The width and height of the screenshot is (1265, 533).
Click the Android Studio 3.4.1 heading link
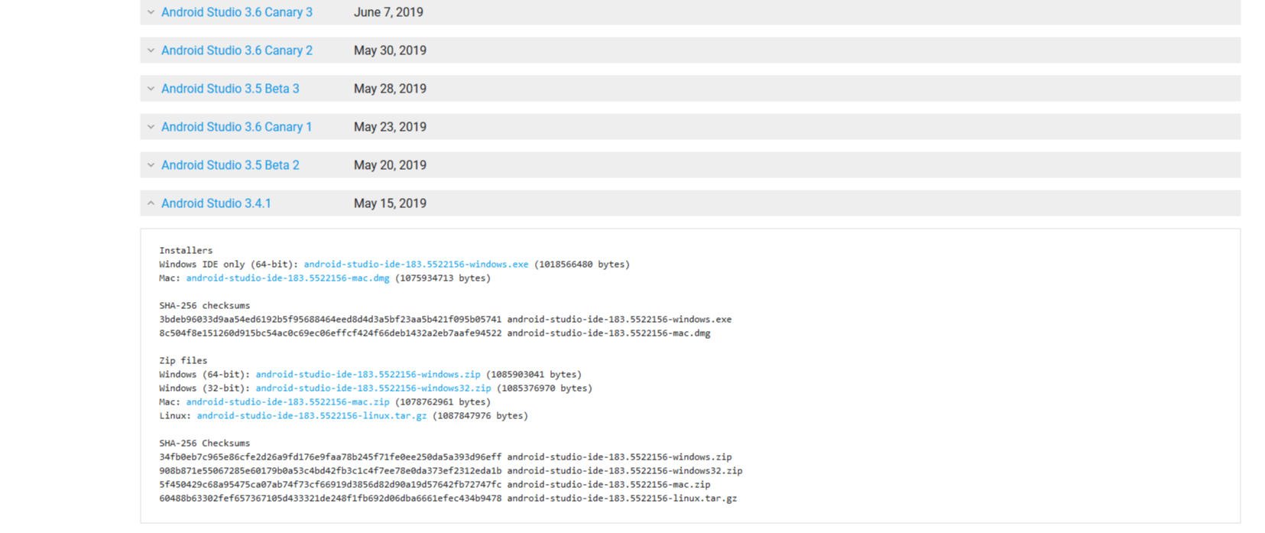tap(216, 203)
